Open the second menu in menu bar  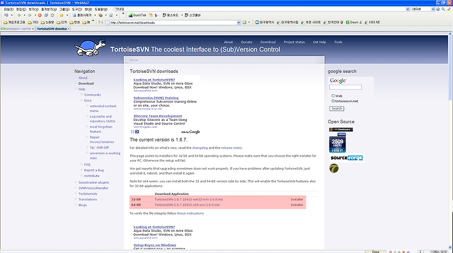pyautogui.click(x=21, y=9)
